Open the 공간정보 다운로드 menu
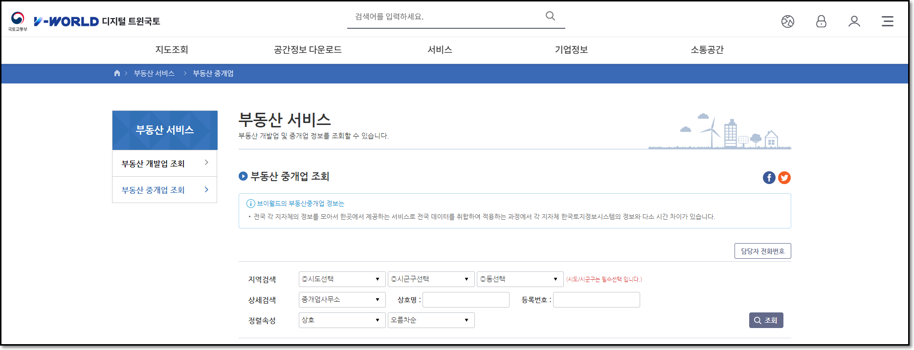This screenshot has height=350, width=914. (308, 50)
